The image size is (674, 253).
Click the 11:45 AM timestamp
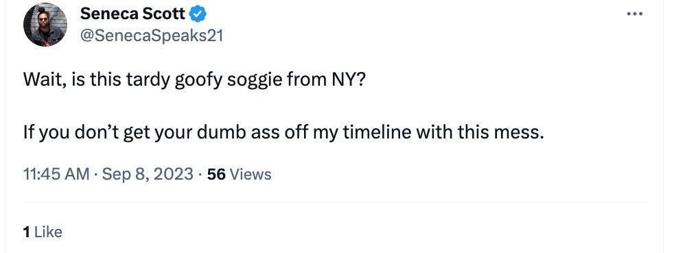[56, 174]
